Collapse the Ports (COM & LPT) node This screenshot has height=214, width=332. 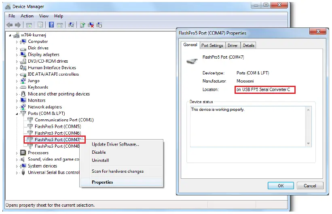17,114
